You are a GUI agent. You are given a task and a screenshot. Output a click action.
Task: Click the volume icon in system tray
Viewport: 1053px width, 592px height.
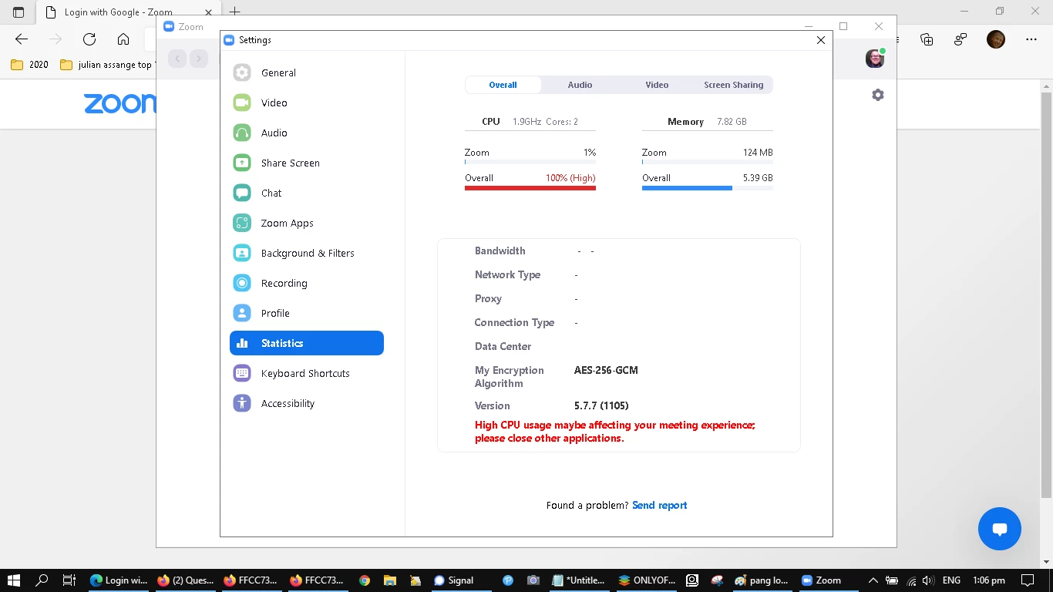(x=927, y=580)
